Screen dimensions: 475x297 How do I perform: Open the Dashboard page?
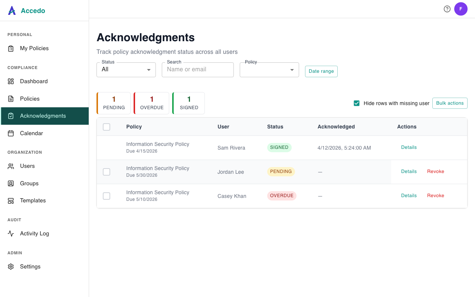pos(45,81)
